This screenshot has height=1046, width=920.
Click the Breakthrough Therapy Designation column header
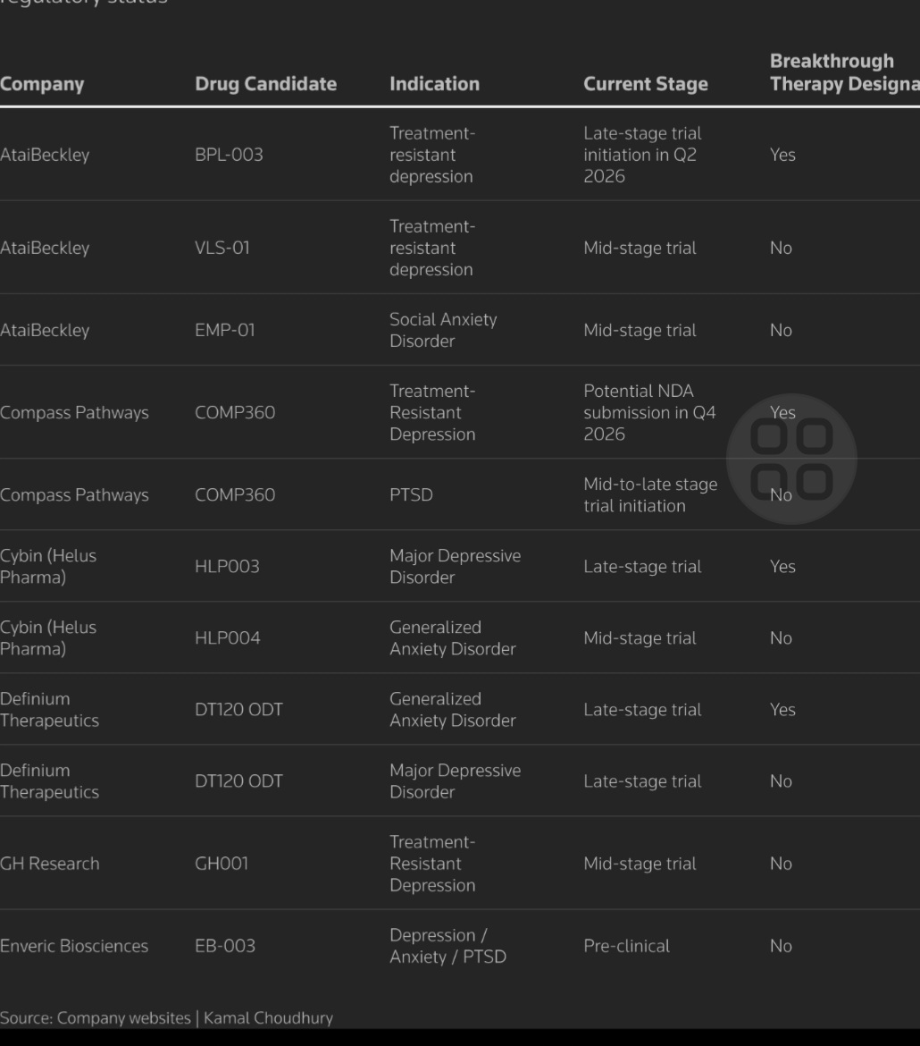tap(845, 72)
